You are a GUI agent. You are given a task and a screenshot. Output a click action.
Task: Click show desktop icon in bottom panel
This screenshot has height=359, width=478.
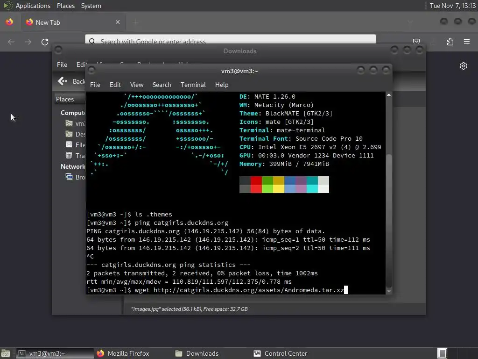tap(6, 353)
